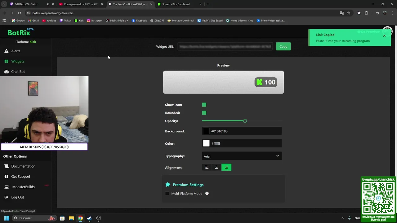Select right alignment button
Image resolution: width=397 pixels, height=223 pixels.
tap(226, 168)
